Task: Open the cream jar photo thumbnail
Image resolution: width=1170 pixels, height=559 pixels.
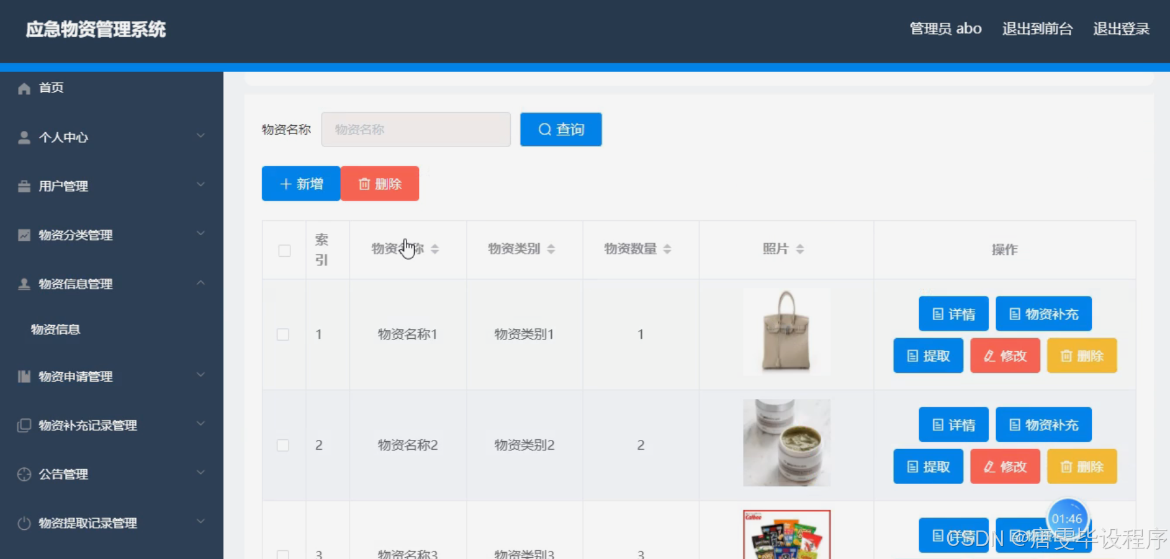Action: coord(786,443)
